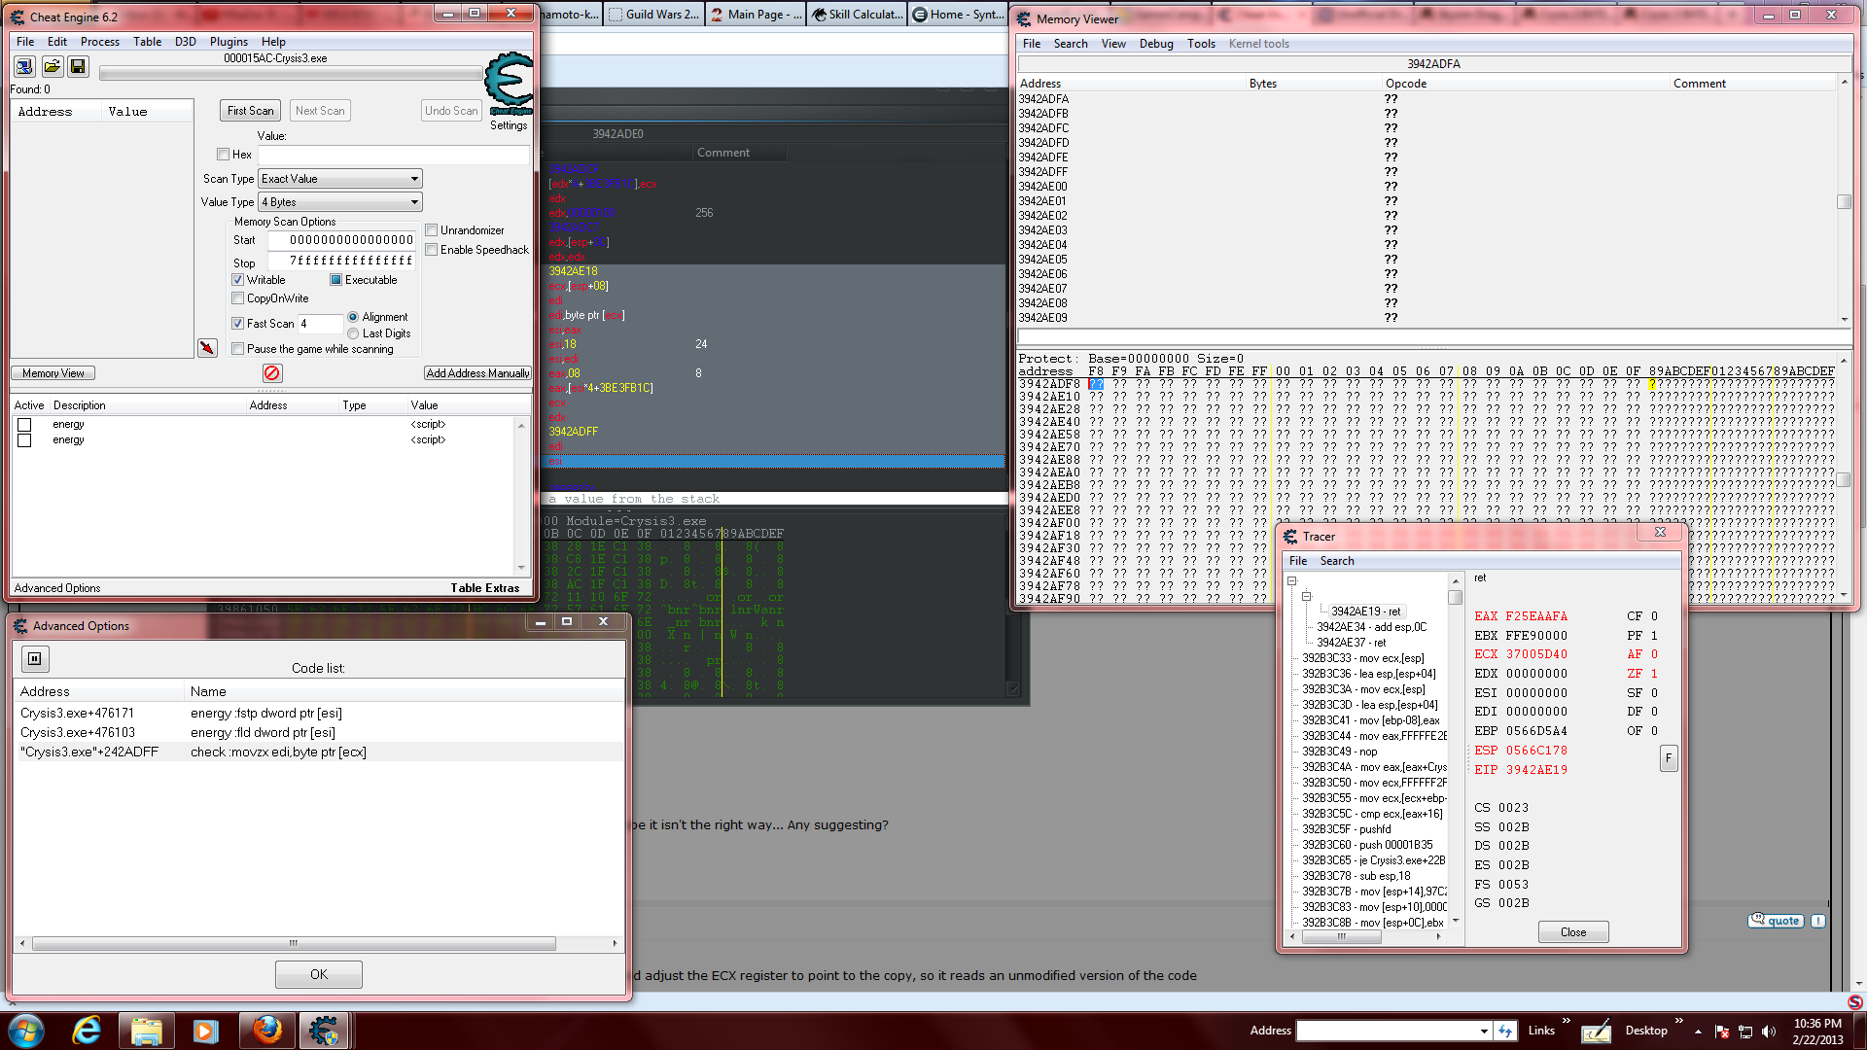Enable the Hex checkbox
This screenshot has height=1050, width=1867.
224,155
